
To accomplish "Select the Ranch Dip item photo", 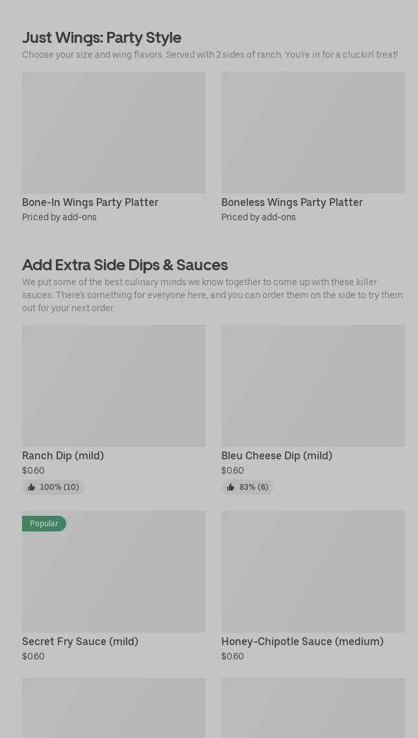I will [114, 385].
